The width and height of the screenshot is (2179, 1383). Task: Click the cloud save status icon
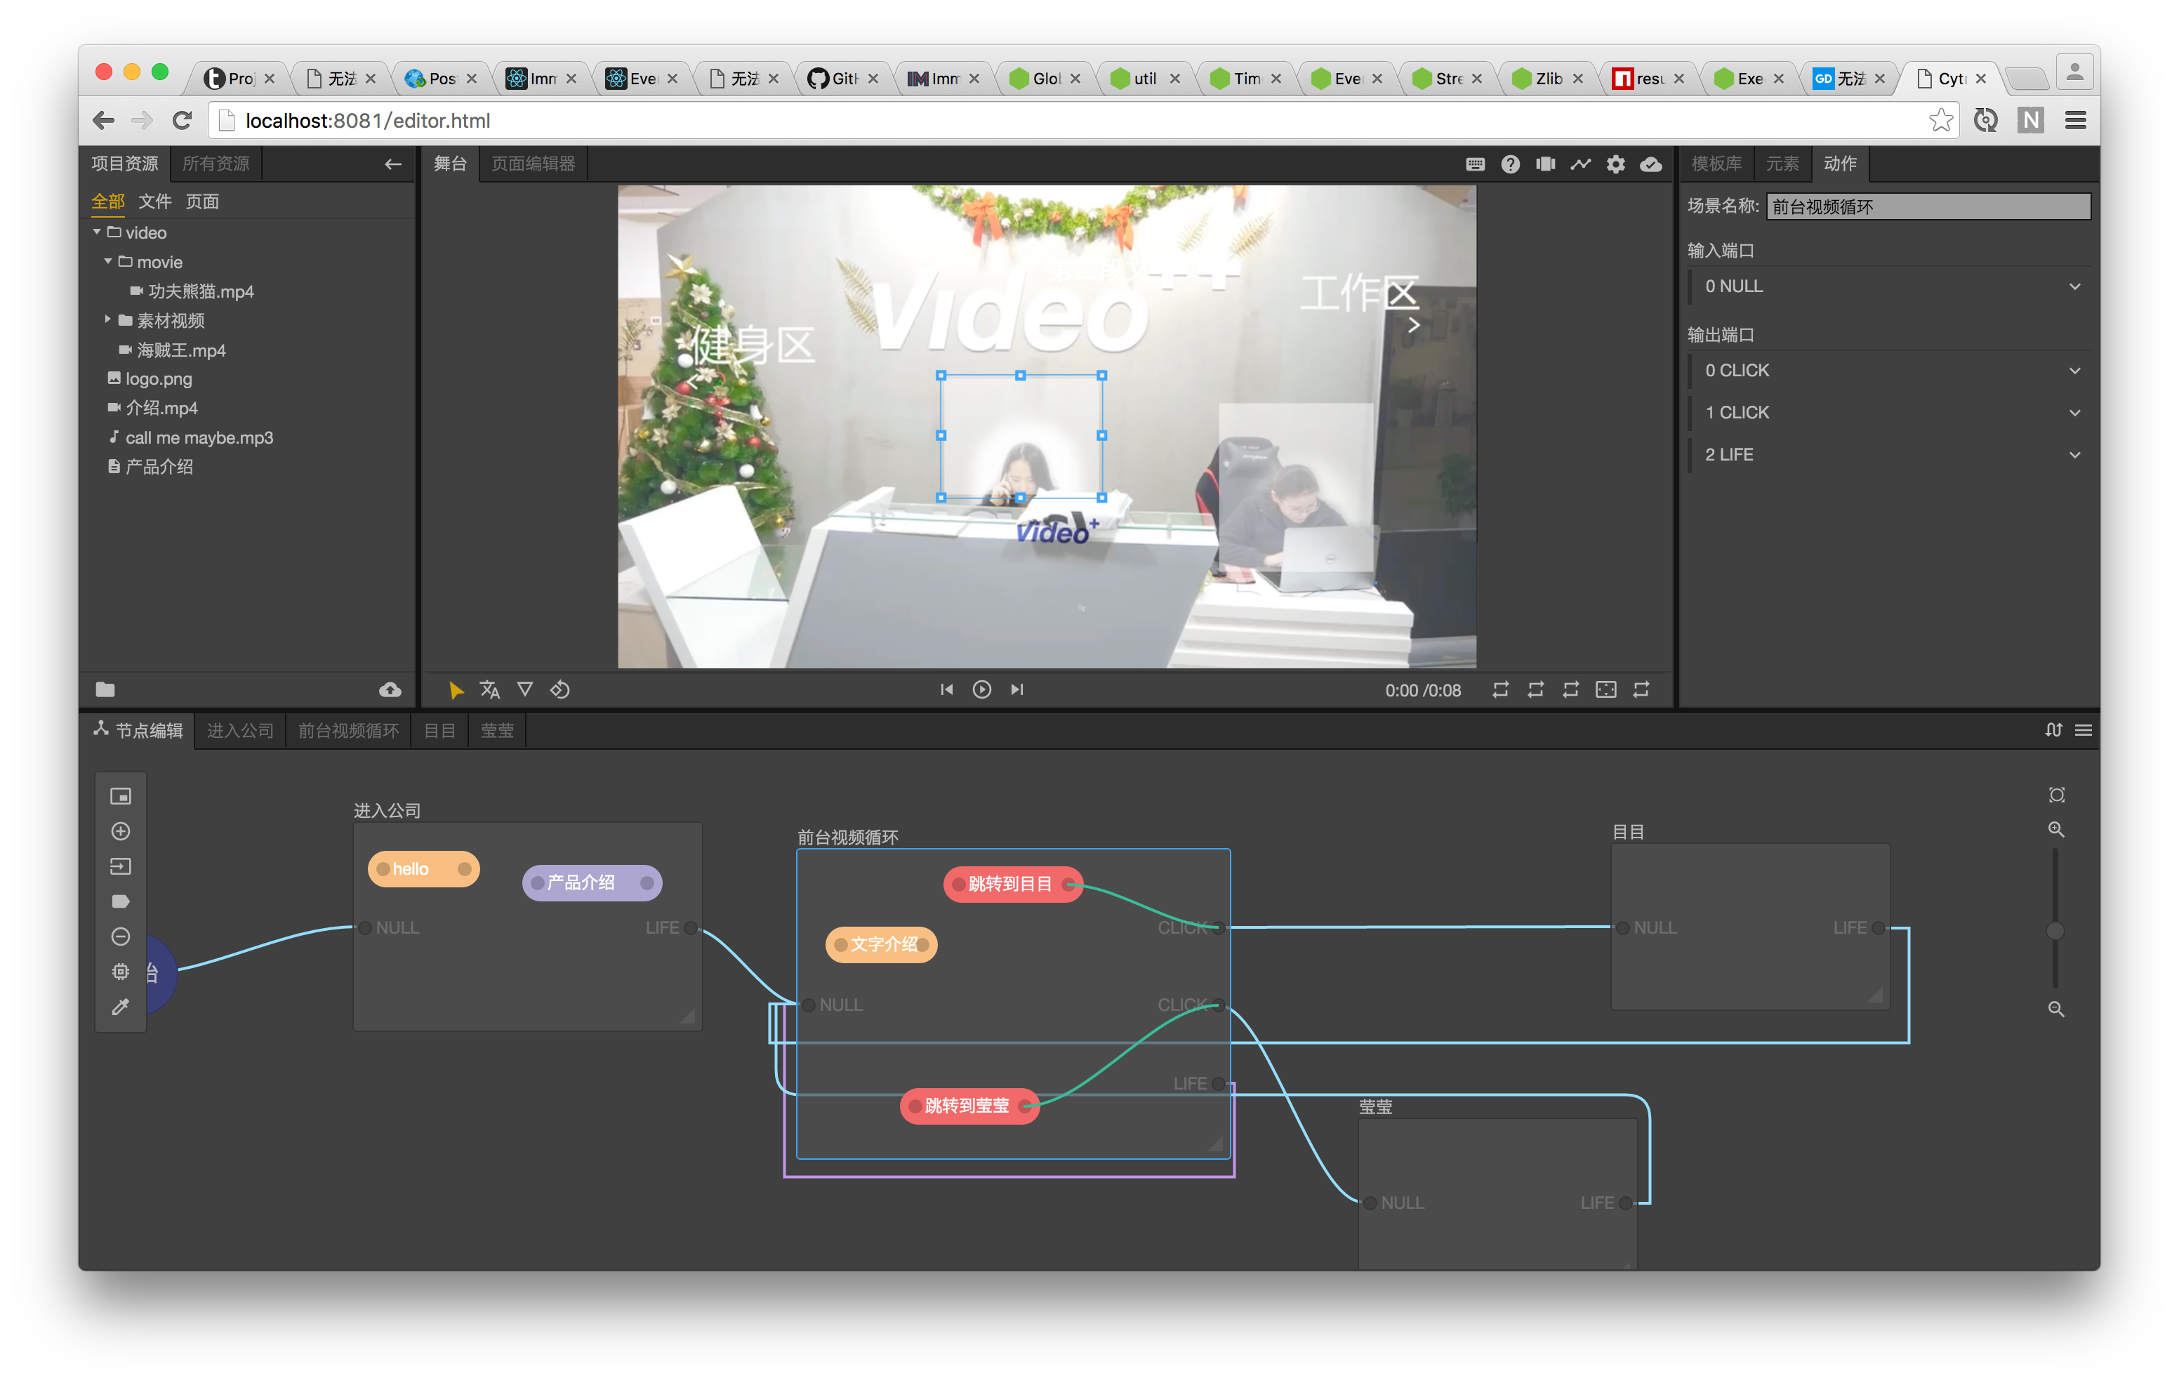(x=1650, y=164)
